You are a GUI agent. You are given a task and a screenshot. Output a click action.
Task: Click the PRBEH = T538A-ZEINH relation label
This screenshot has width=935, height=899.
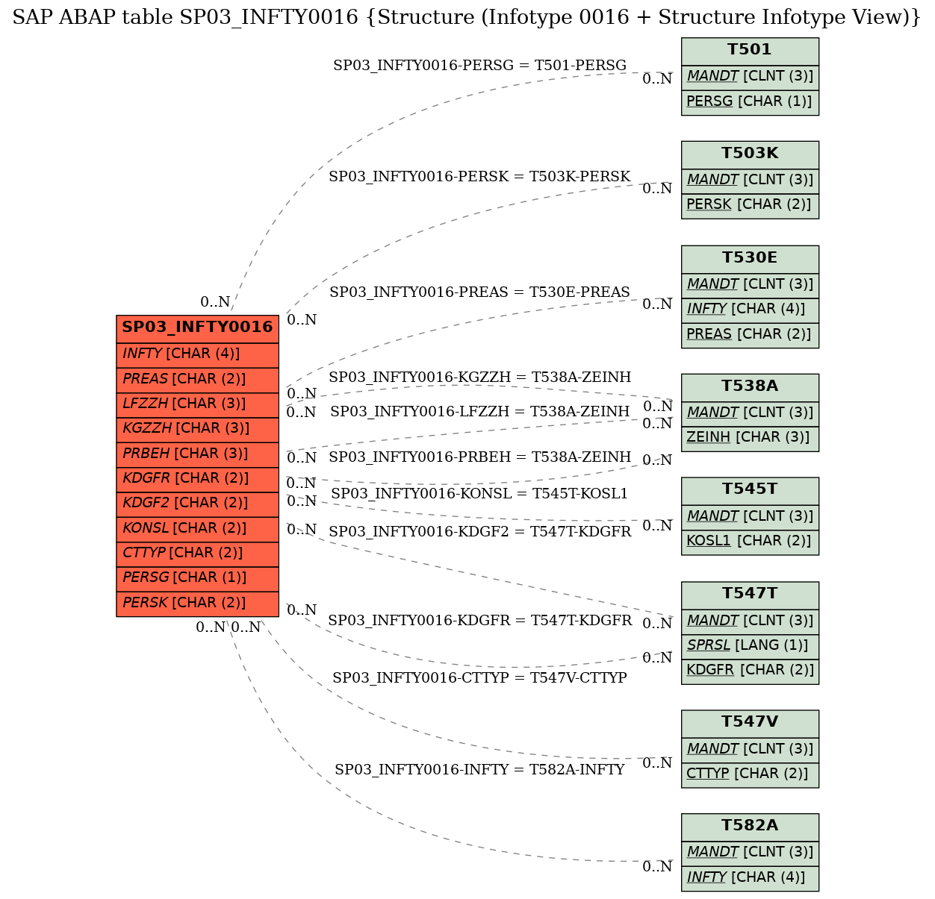tap(479, 457)
